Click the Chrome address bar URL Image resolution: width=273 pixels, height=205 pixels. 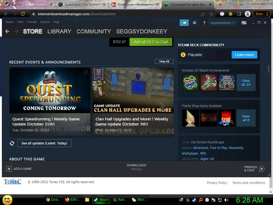77,14
